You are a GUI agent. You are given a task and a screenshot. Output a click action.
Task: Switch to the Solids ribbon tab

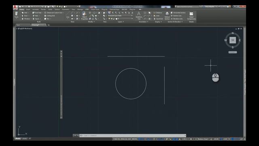click(x=50, y=9)
